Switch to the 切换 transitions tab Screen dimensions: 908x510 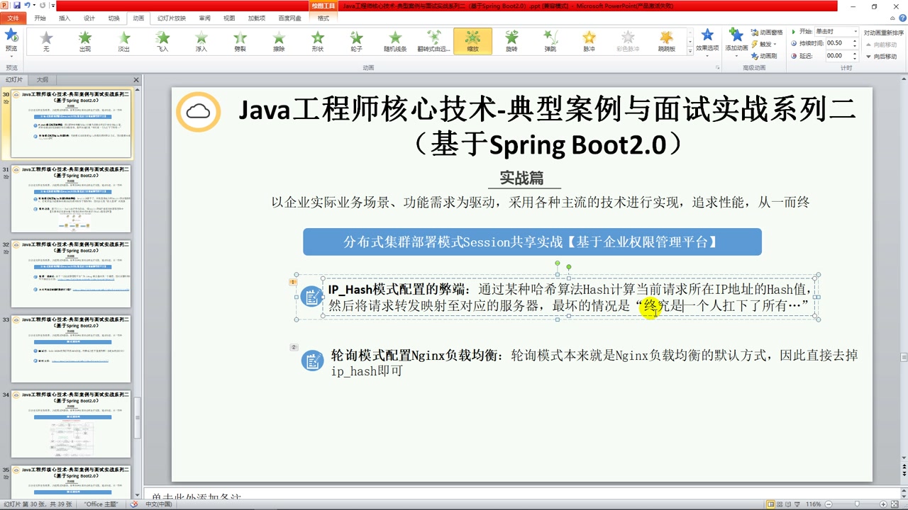tap(113, 18)
